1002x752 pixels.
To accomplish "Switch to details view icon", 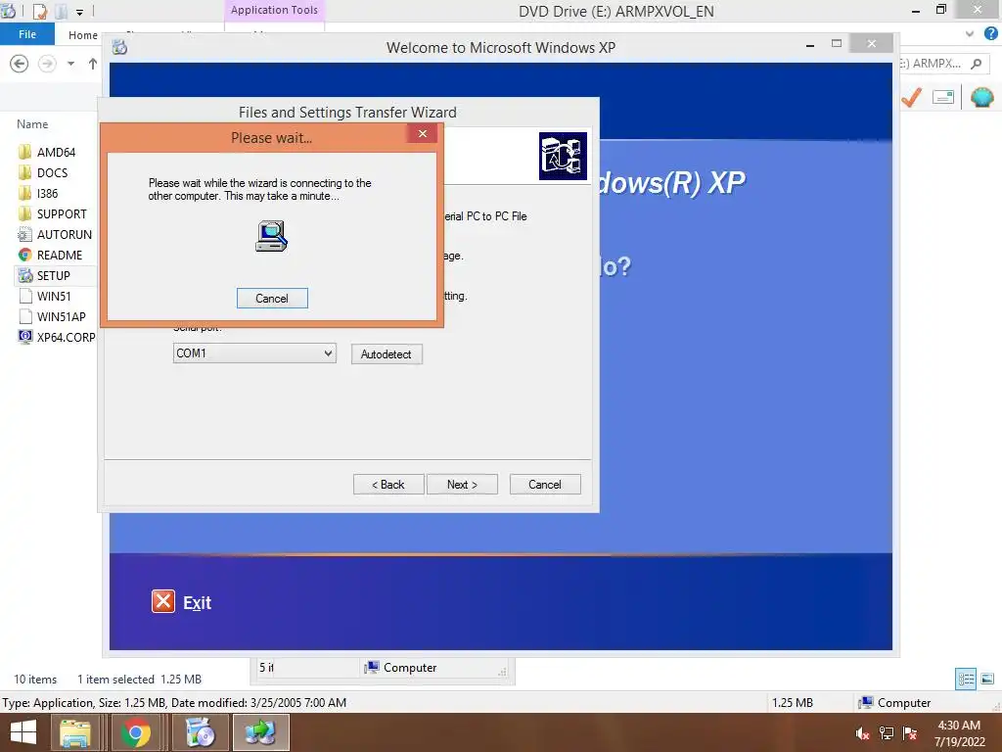I will point(966,679).
